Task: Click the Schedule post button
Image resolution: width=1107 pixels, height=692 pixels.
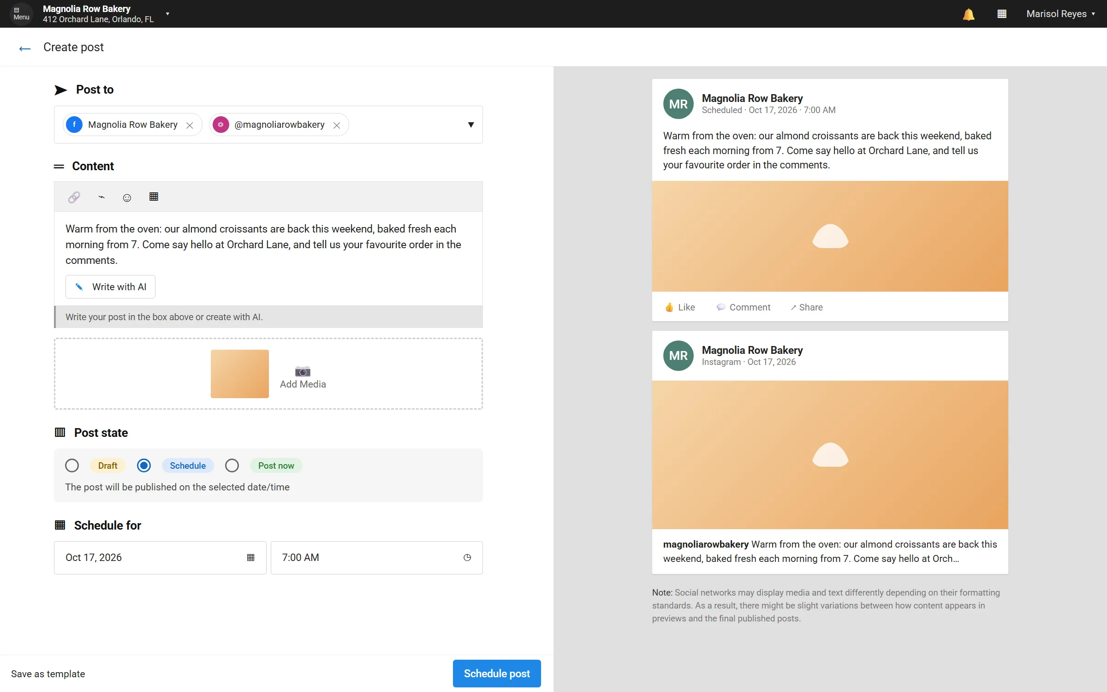Action: pos(497,674)
